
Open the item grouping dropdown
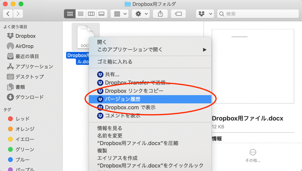click(120, 14)
